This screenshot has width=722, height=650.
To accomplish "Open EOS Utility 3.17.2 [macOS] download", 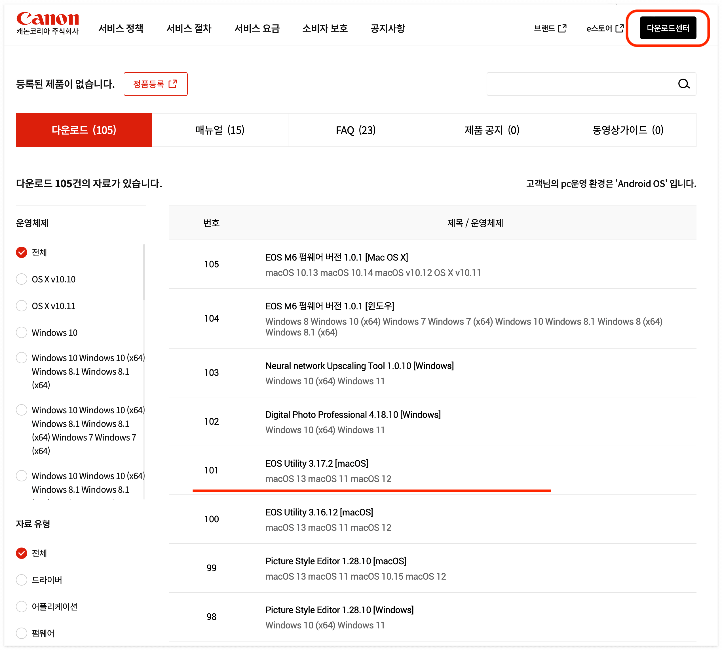I will coord(316,463).
